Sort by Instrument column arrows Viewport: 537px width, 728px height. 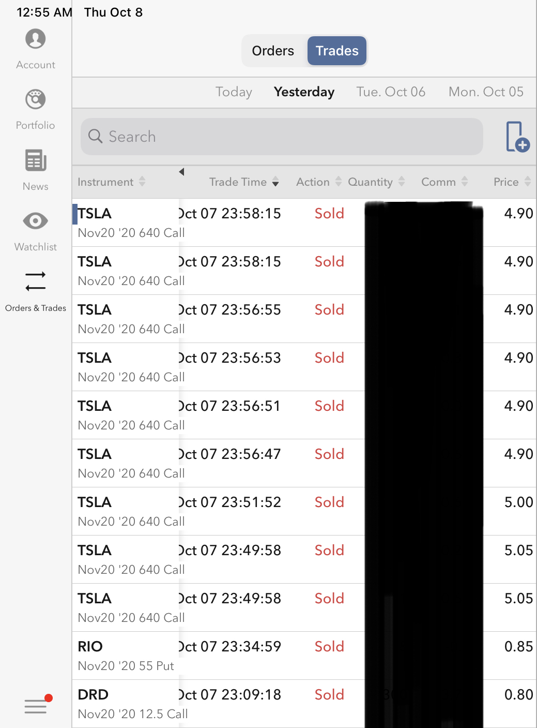142,182
